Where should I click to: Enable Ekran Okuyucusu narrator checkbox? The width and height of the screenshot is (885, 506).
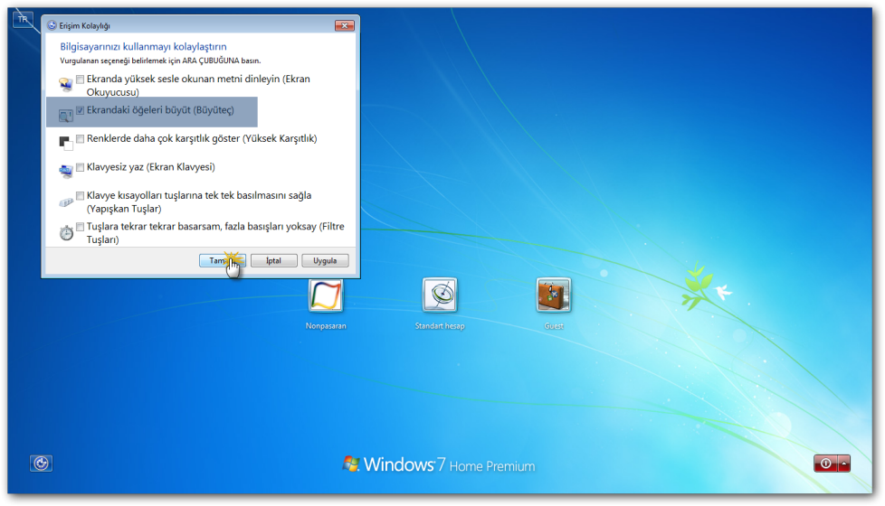(x=81, y=80)
